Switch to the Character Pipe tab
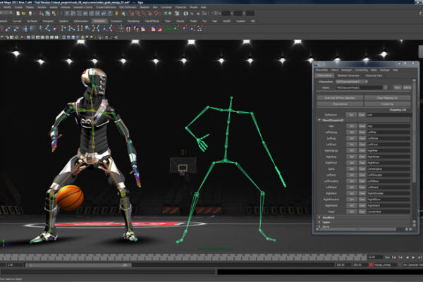 pyautogui.click(x=374, y=76)
